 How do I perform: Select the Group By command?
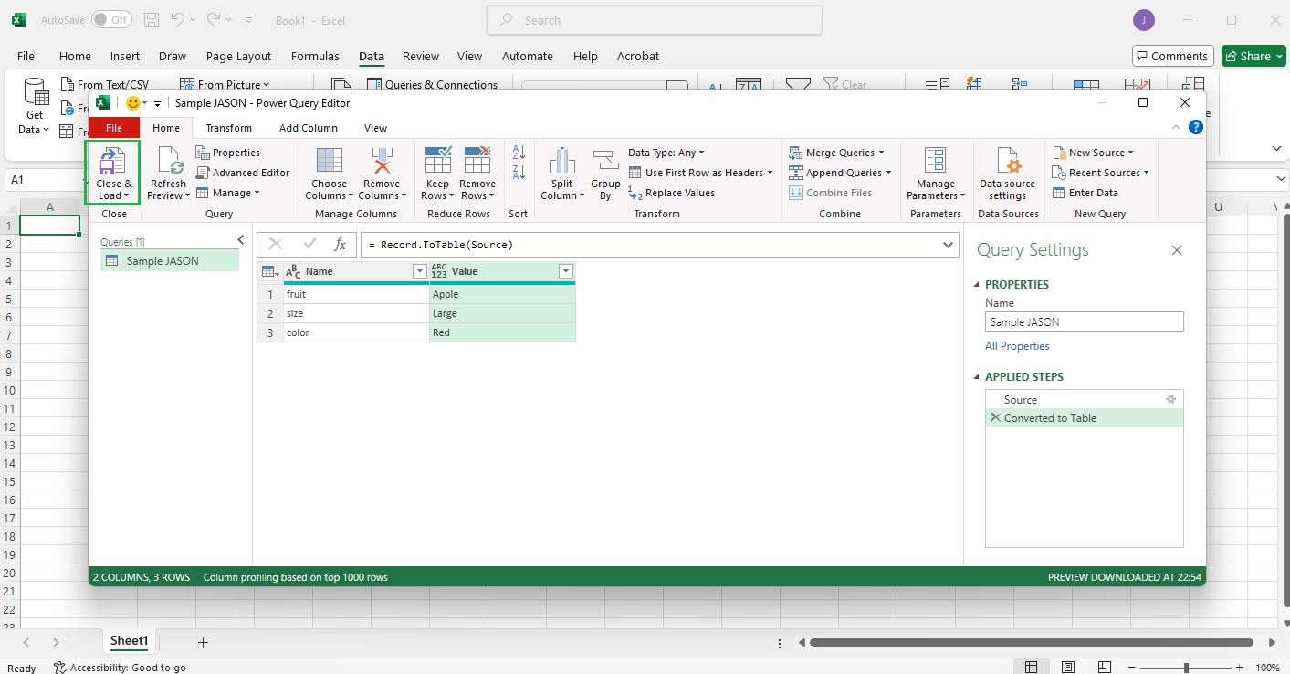[x=605, y=174]
